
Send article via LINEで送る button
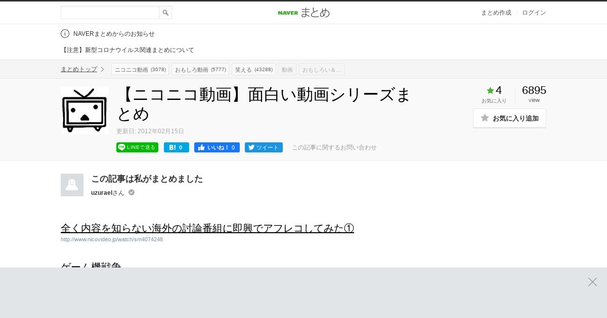[x=137, y=147]
